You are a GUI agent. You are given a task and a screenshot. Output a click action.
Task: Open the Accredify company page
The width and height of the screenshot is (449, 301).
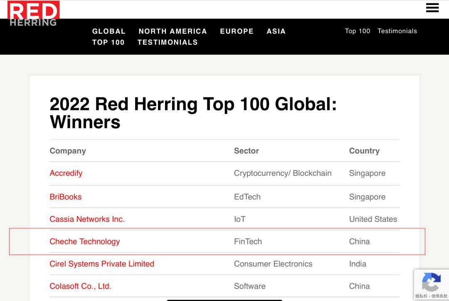(66, 173)
